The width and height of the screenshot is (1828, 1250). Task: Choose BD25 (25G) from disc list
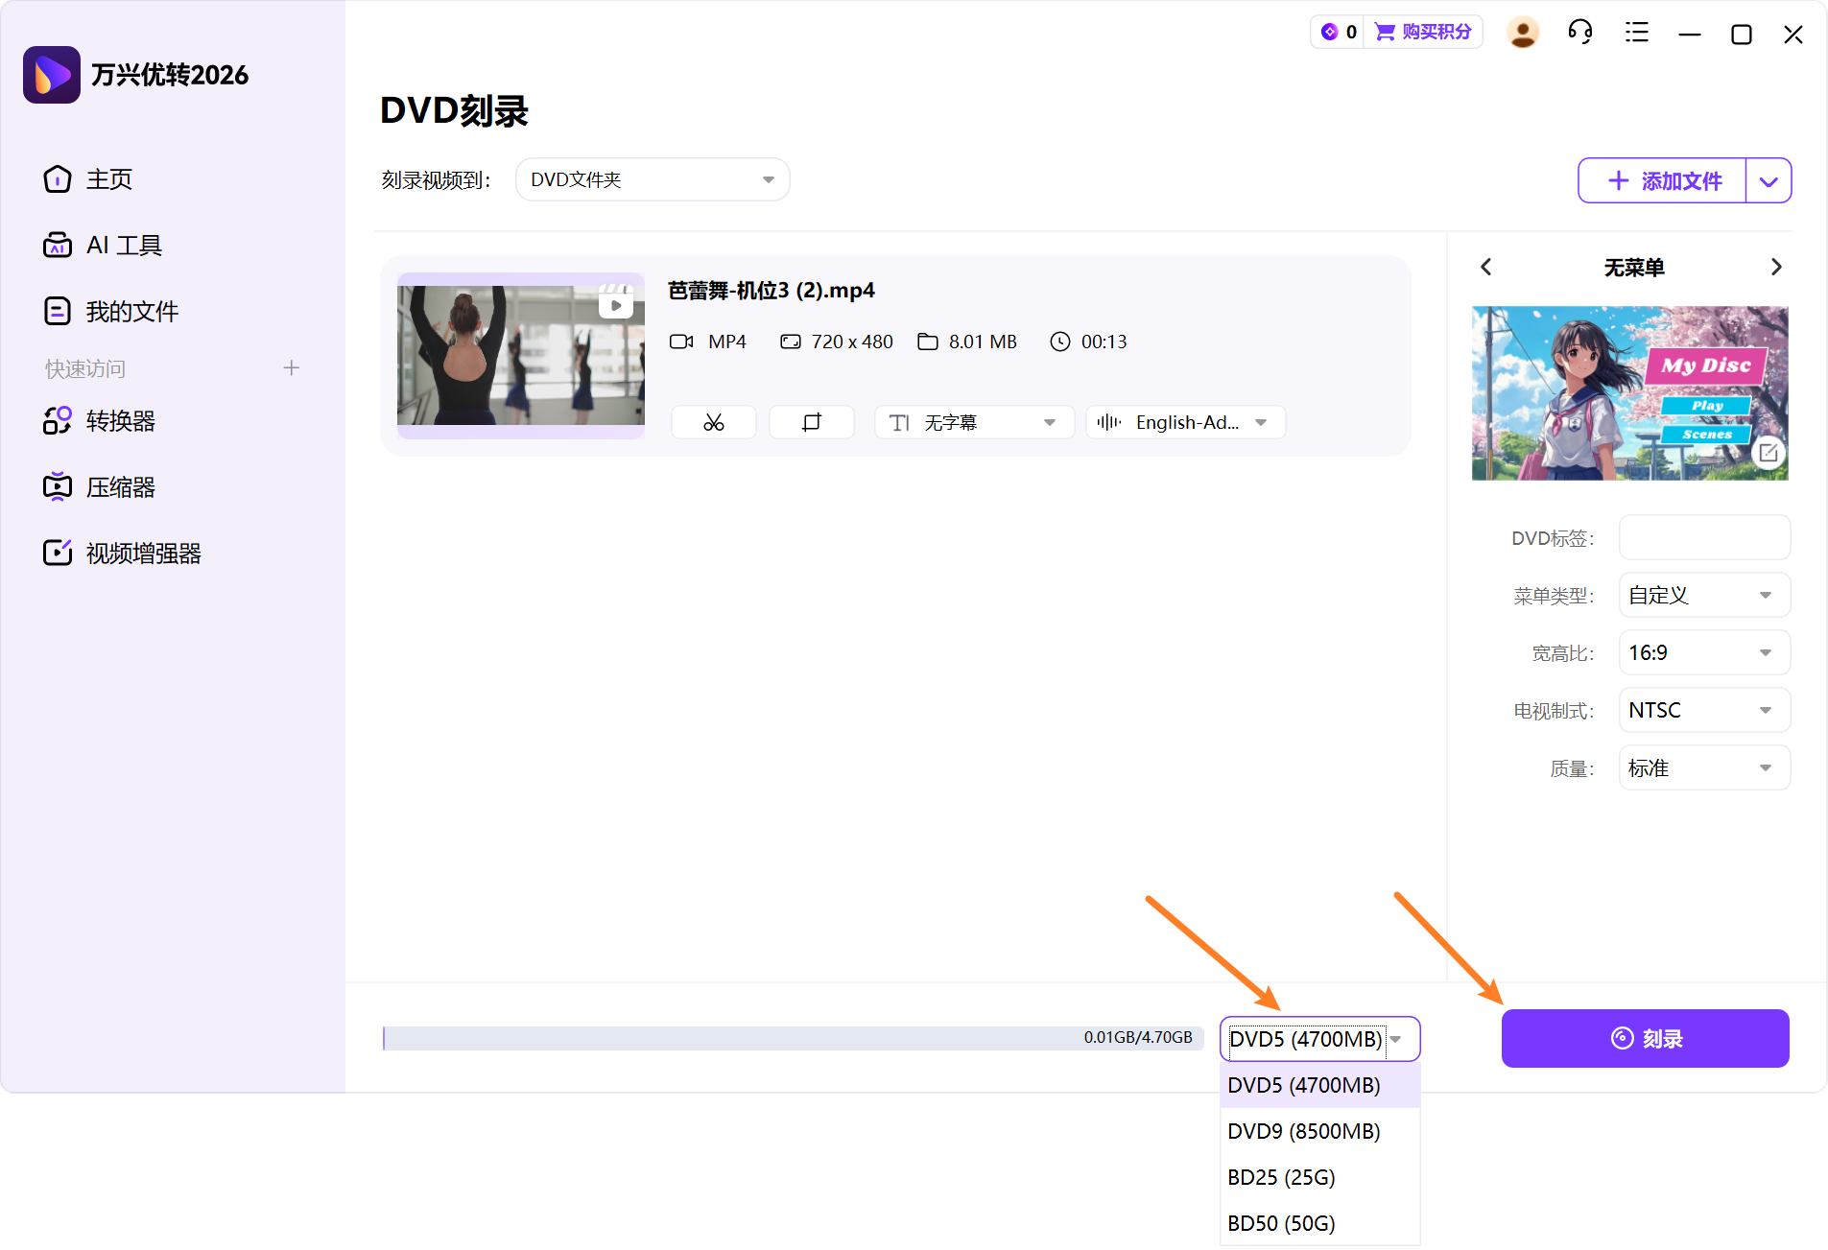pos(1282,1176)
